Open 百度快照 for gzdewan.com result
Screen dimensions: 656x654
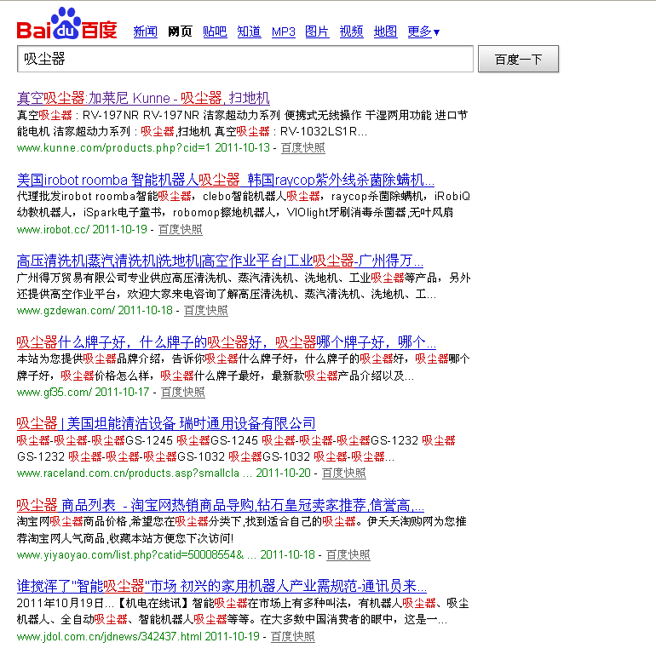pyautogui.click(x=206, y=310)
